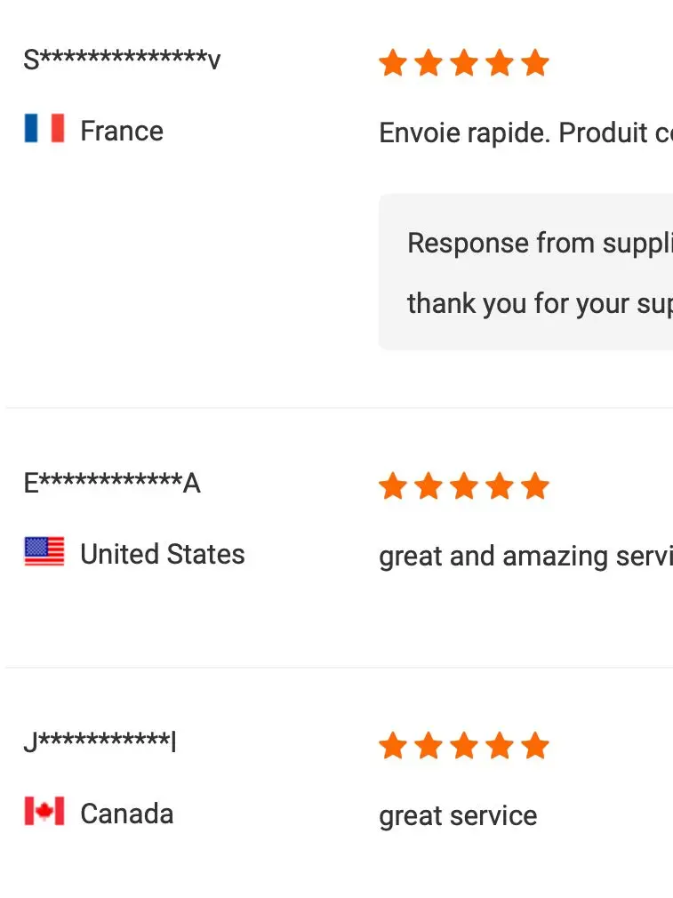
Task: Click fifth star of the Canada review
Action: [x=535, y=746]
